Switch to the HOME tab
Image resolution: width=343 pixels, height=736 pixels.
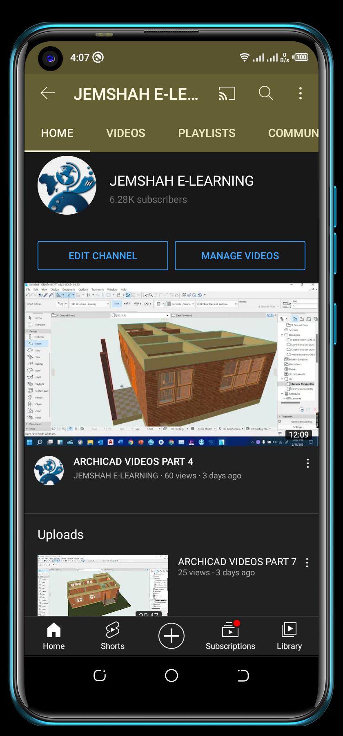[x=57, y=133]
